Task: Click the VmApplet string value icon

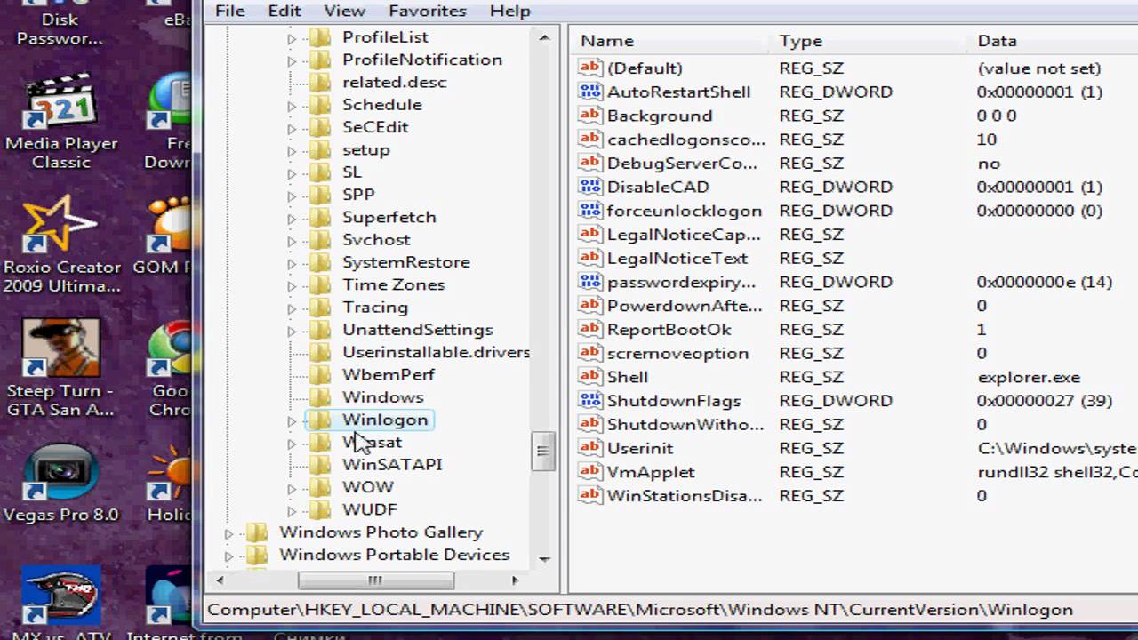Action: (x=590, y=472)
